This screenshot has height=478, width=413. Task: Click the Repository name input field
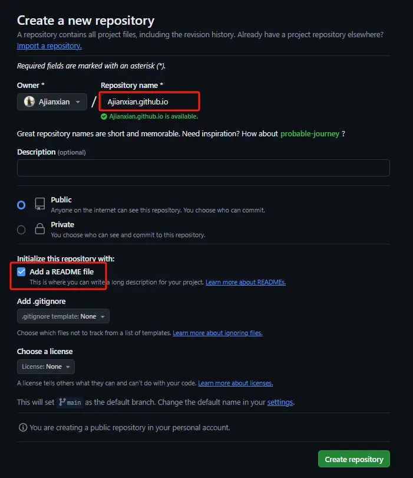click(x=150, y=102)
